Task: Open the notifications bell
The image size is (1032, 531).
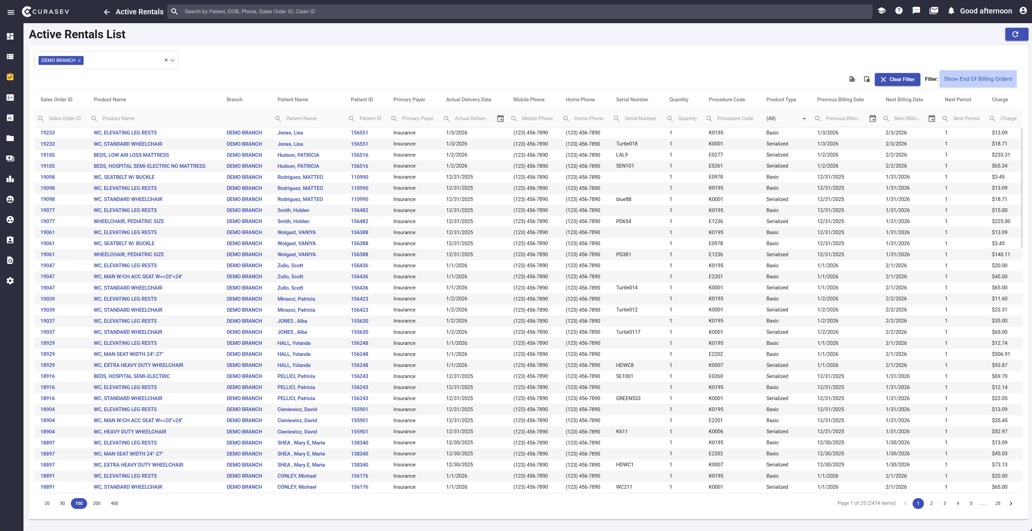Action: (951, 11)
